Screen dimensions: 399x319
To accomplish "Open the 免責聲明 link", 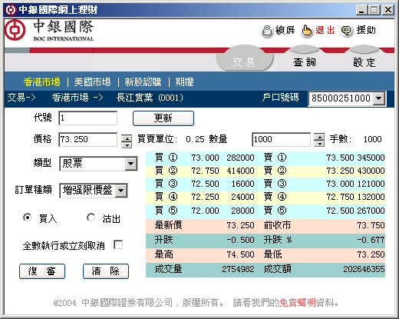I will pyautogui.click(x=298, y=303).
